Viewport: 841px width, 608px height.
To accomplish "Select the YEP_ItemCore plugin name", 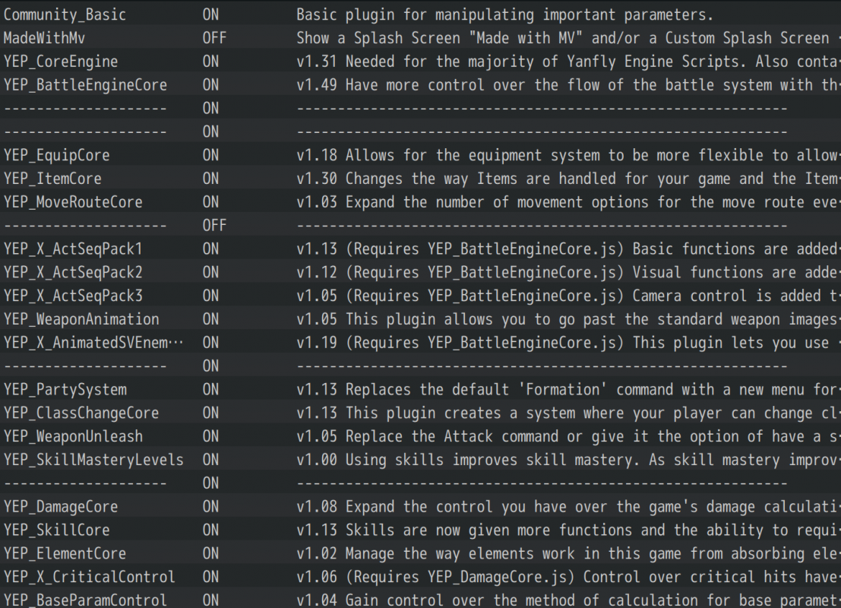I will click(52, 179).
